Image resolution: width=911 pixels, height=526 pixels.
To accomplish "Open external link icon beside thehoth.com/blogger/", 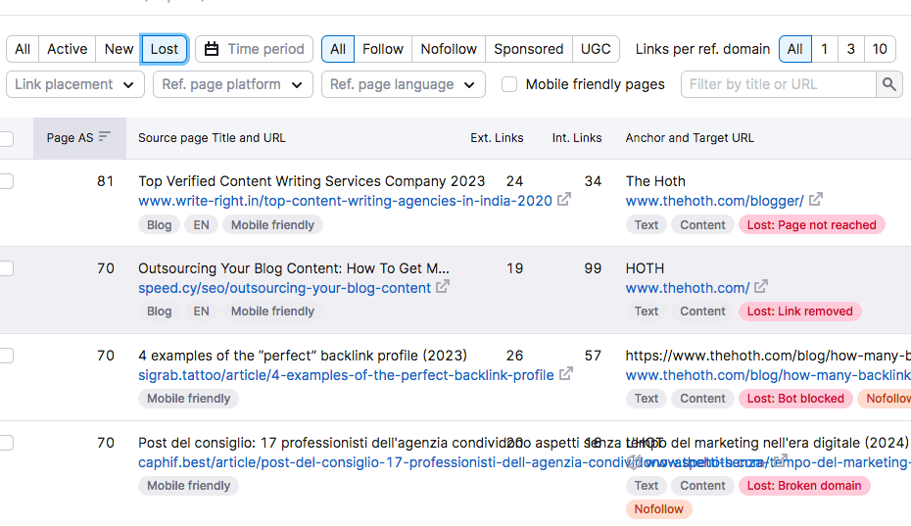I will (x=816, y=200).
